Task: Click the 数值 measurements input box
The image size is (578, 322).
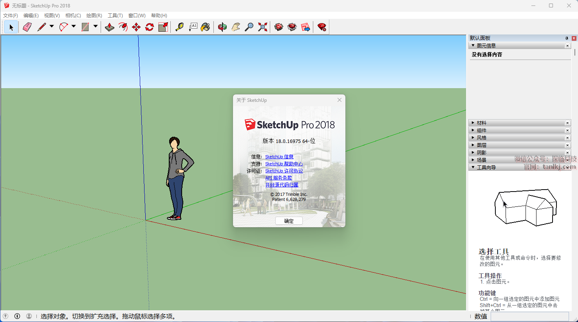Action: click(x=529, y=317)
